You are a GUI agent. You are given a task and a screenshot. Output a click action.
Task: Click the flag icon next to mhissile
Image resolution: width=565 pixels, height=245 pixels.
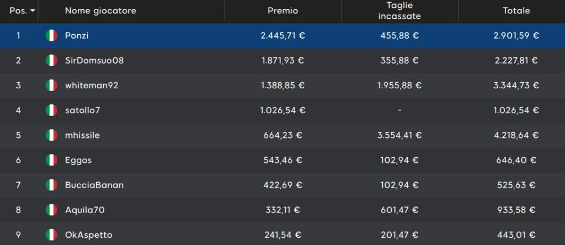51,135
